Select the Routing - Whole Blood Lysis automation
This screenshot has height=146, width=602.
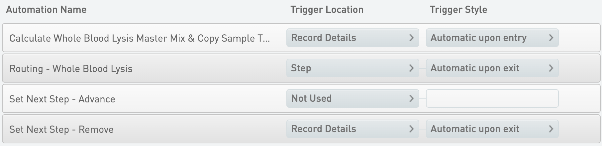(x=71, y=69)
